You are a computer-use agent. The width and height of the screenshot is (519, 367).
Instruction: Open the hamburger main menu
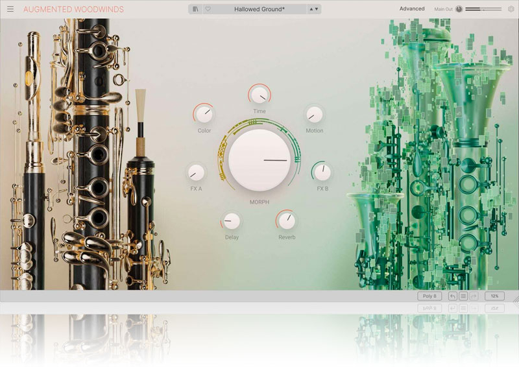click(x=10, y=9)
